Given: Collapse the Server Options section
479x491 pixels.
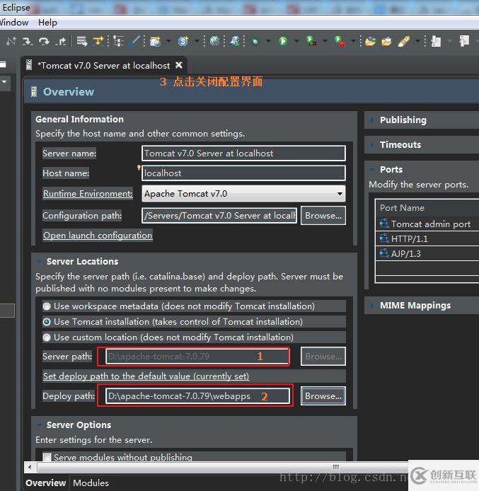Looking at the screenshot, I should click(39, 425).
